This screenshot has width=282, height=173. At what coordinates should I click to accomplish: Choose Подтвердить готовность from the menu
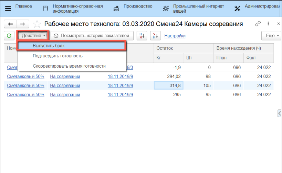pyautogui.click(x=58, y=56)
